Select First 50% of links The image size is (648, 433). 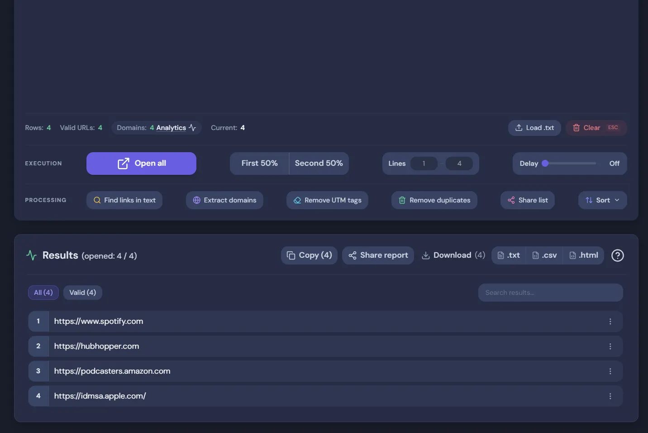pyautogui.click(x=259, y=164)
